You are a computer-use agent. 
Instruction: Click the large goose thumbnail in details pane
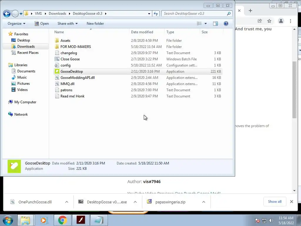tap(14, 167)
